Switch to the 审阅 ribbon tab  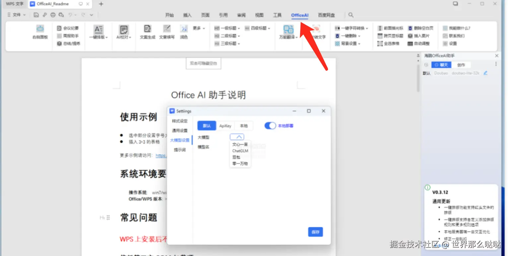click(x=241, y=15)
